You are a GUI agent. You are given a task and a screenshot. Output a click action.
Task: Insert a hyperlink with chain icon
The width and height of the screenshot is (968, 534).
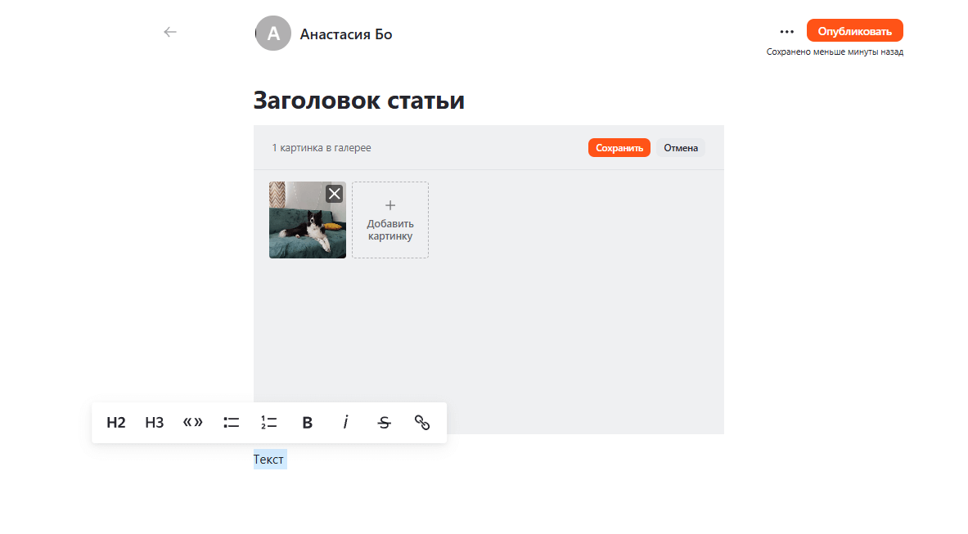click(422, 423)
